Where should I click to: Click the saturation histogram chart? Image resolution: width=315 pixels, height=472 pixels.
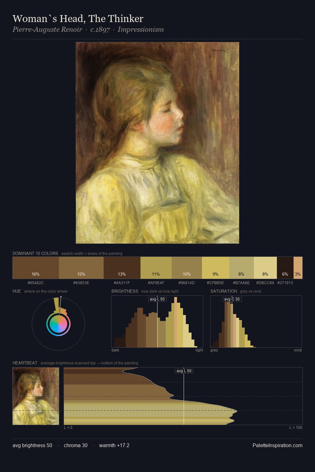[256, 322]
